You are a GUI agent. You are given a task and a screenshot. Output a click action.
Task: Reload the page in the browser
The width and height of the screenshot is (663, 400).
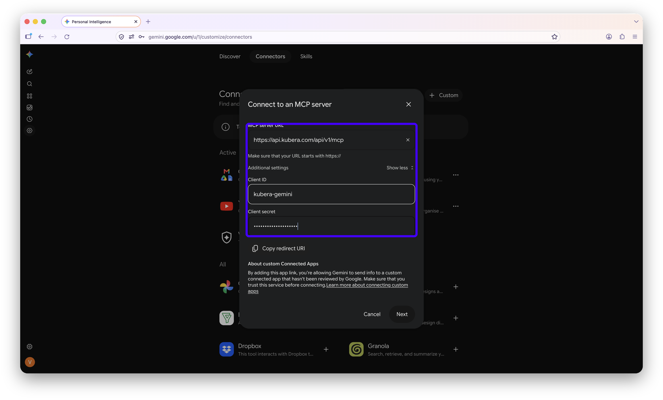[67, 37]
